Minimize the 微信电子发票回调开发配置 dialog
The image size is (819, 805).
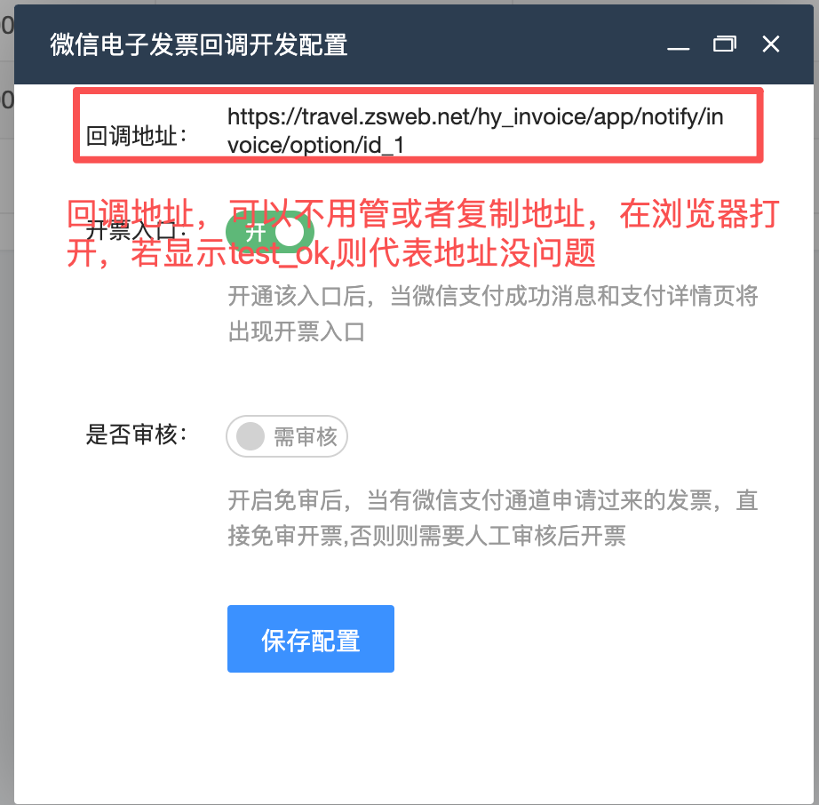click(678, 45)
